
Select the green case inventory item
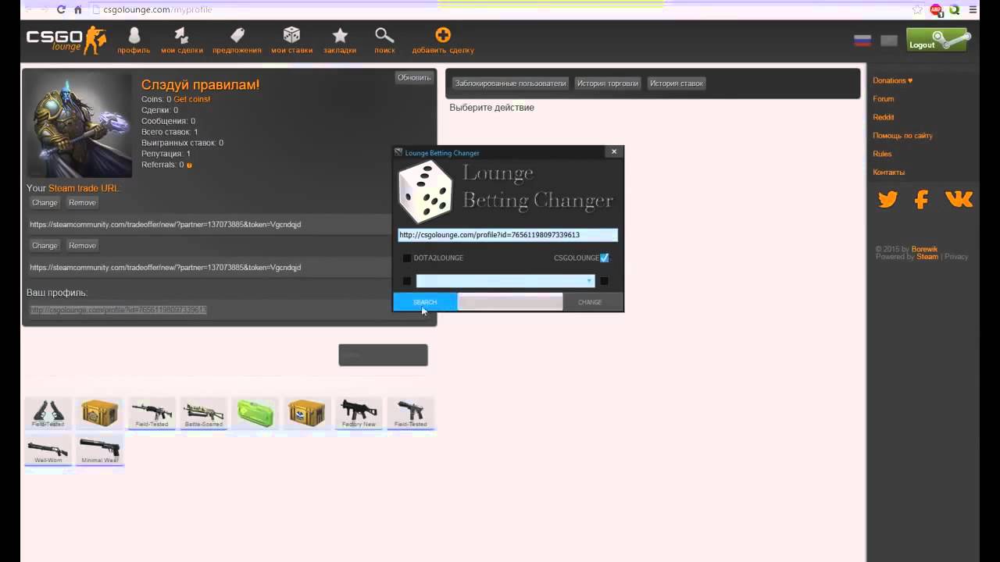click(255, 413)
